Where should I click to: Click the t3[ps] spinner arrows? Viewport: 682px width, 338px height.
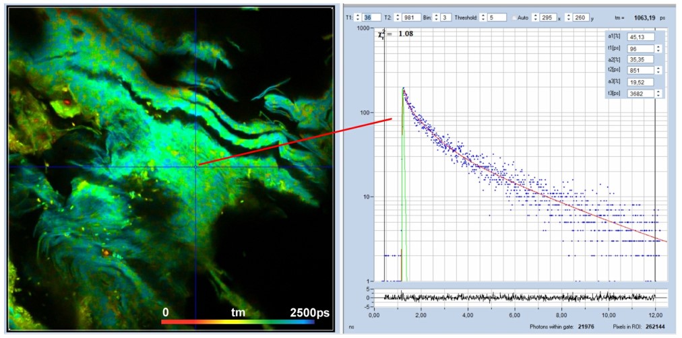pos(658,94)
